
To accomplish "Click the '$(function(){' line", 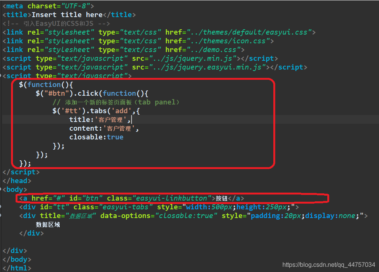I will click(x=46, y=85).
